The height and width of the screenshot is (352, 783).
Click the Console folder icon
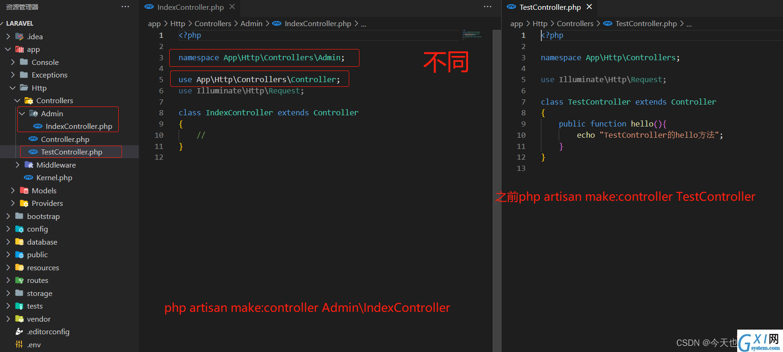(x=24, y=62)
